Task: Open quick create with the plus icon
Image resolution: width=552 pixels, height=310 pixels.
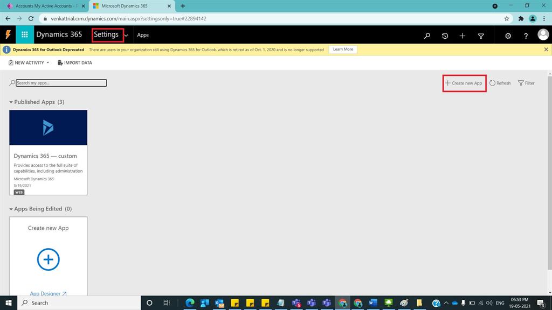Action: tap(463, 36)
